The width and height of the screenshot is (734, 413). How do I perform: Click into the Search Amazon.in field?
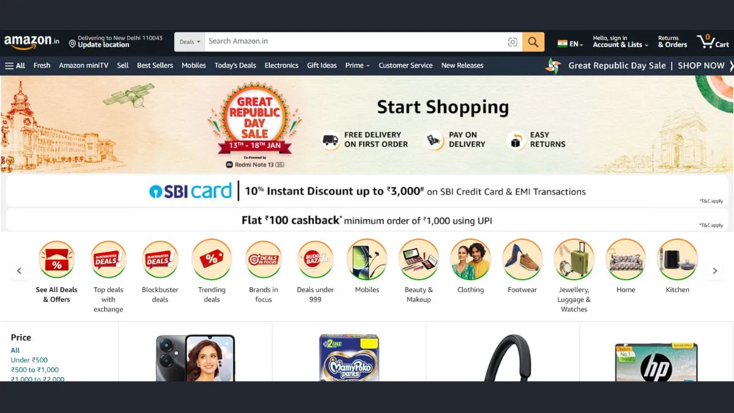point(356,42)
